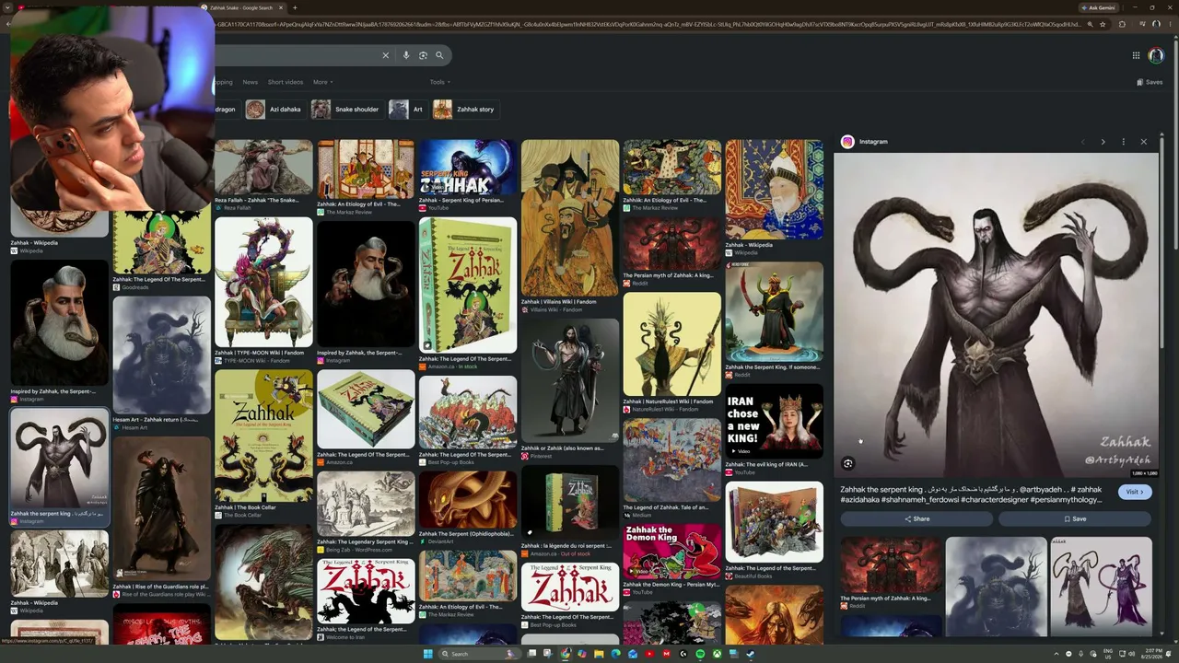Go to the previous image in preview panel
This screenshot has width=1179, height=663.
tap(1082, 142)
